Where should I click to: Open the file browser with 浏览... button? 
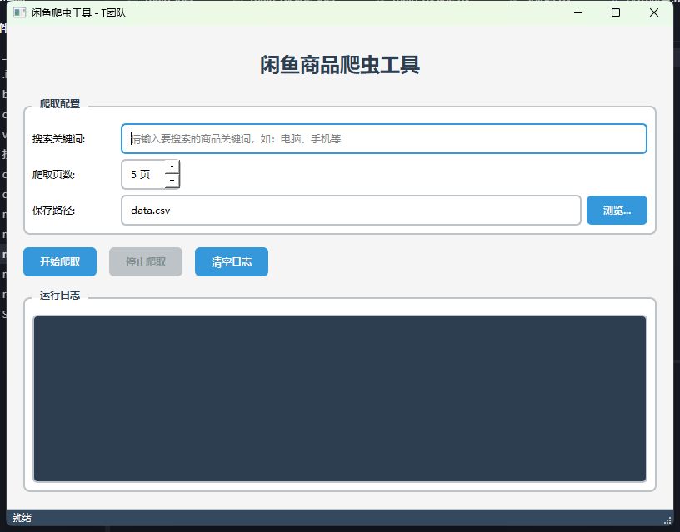(x=617, y=210)
